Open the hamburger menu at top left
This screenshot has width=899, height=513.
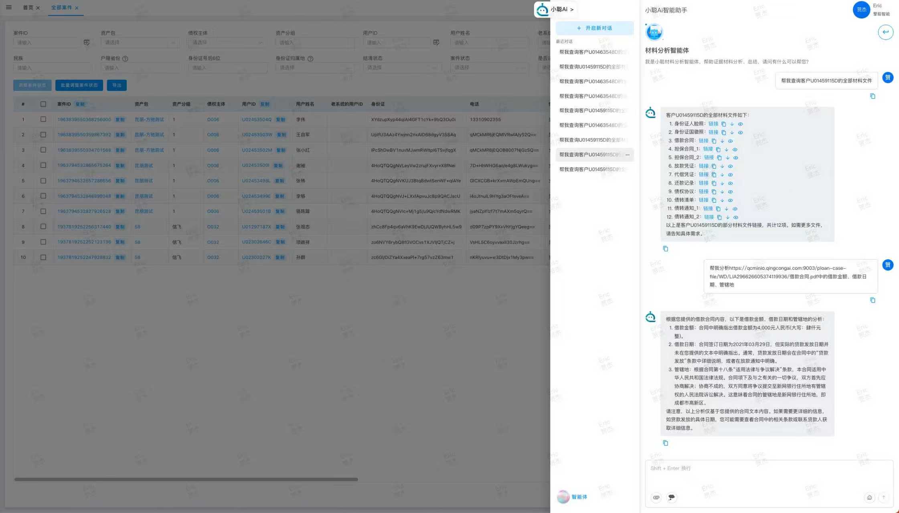[8, 7]
